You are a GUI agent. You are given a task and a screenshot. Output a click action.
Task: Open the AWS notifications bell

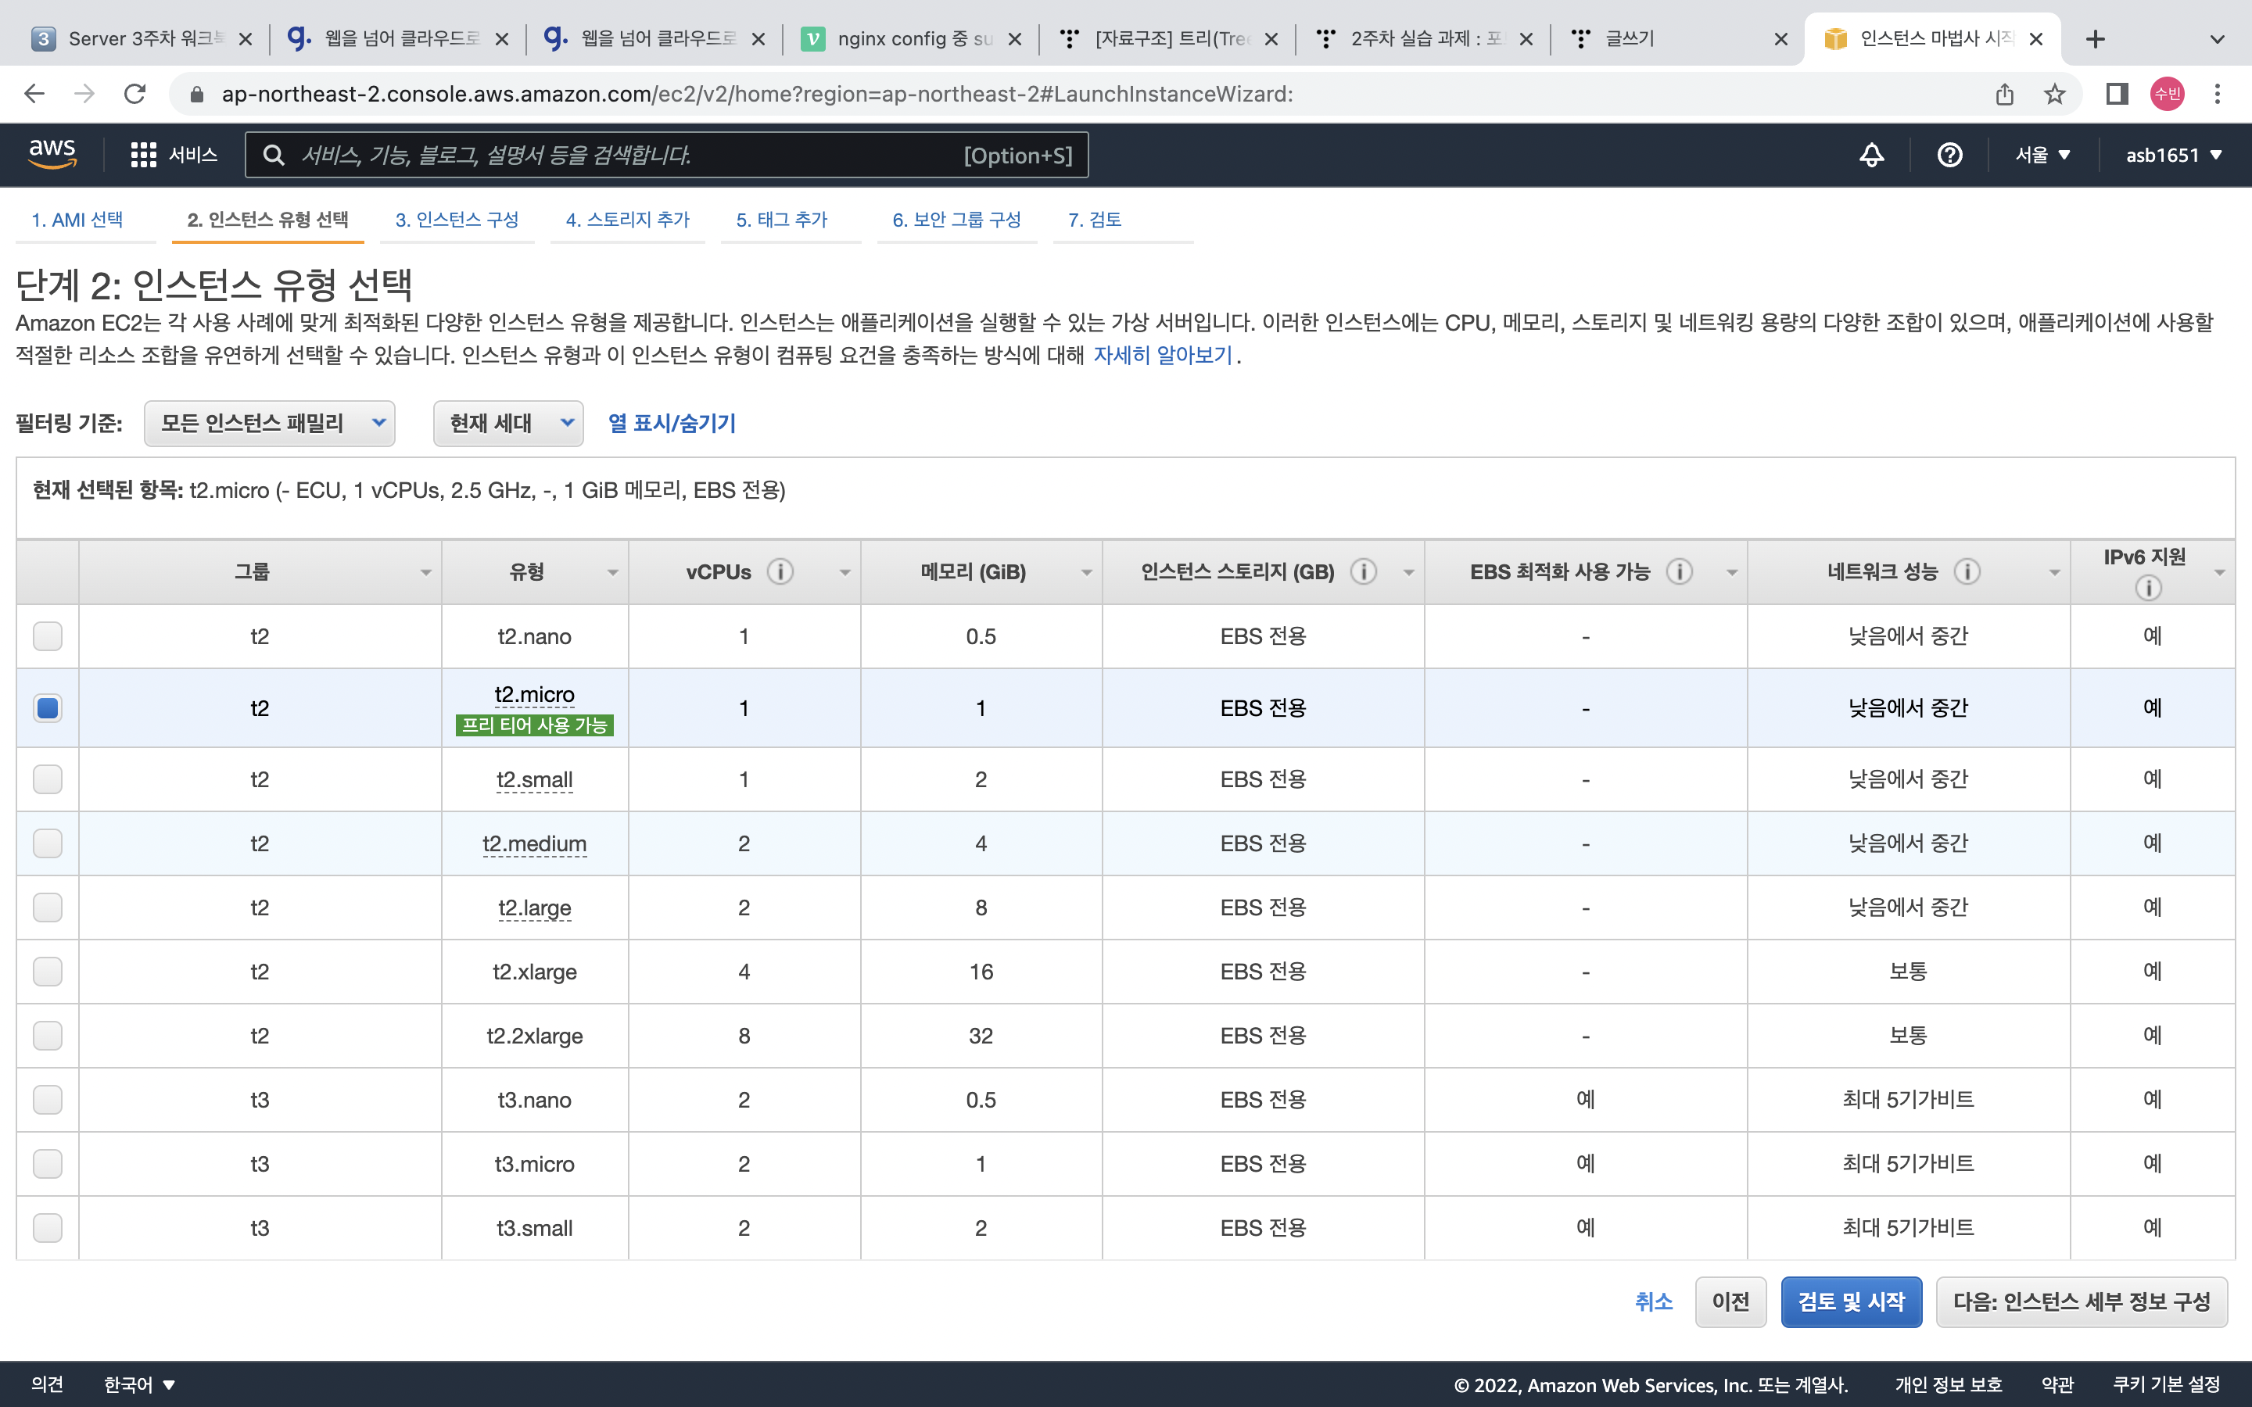coord(1871,155)
